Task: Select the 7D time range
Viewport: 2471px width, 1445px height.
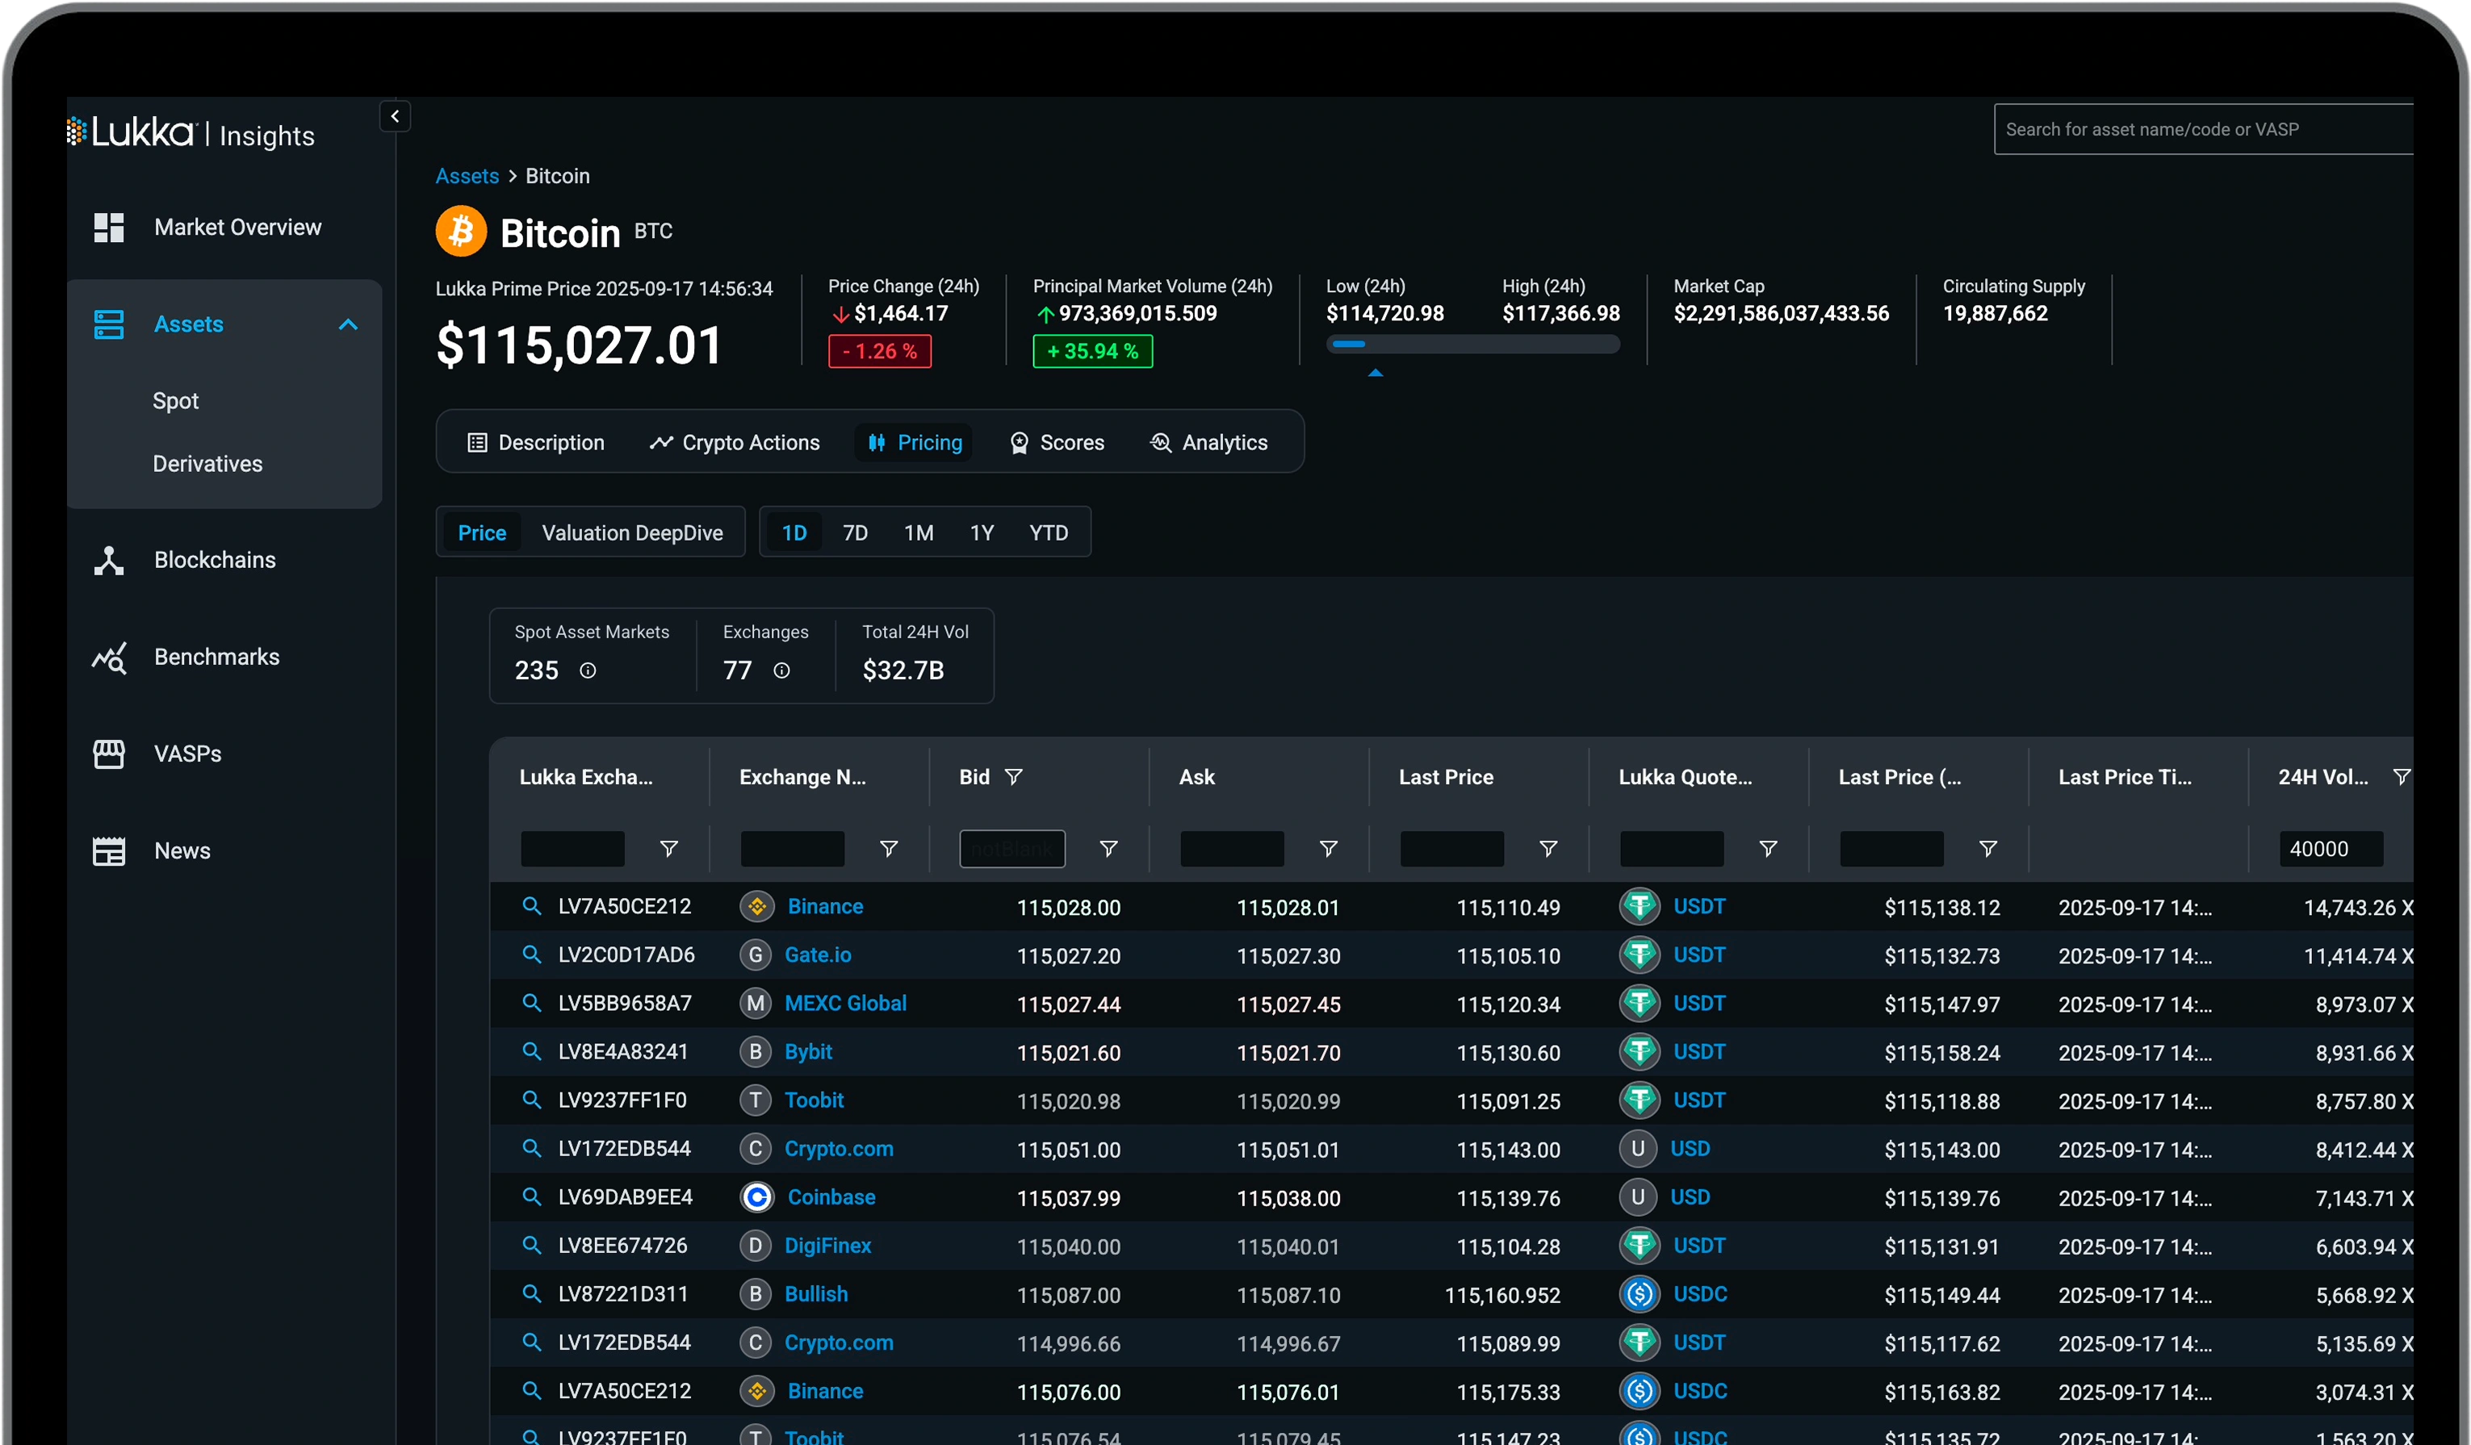Action: click(x=855, y=532)
